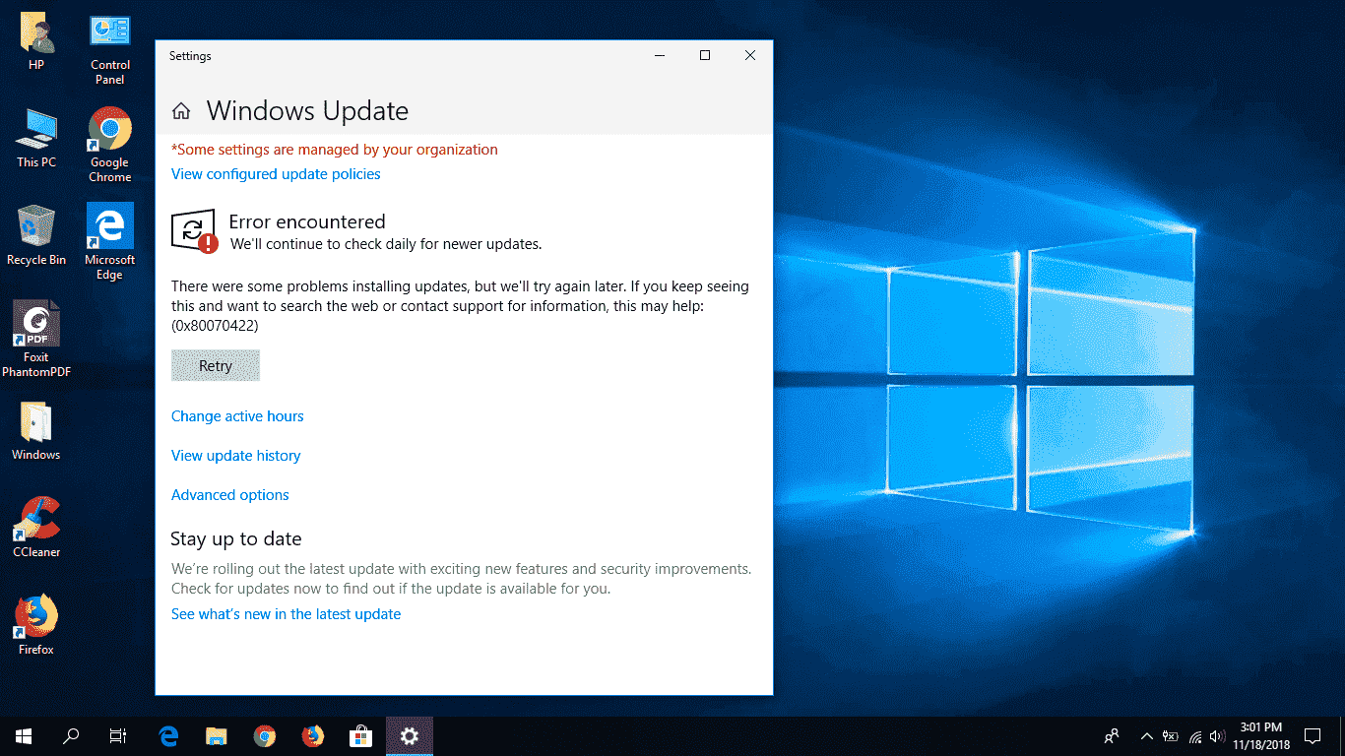Launch Google Chrome from desktop
Screen dimensions: 1345x756
click(110, 146)
